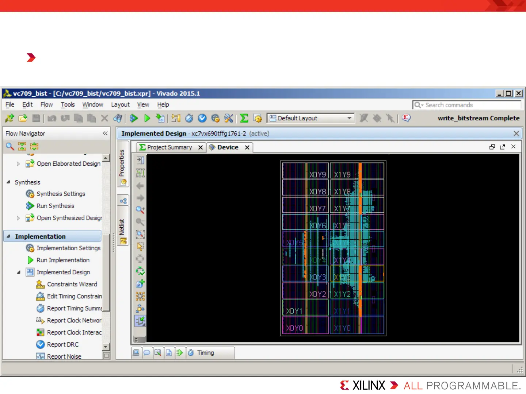The height and width of the screenshot is (394, 526).
Task: Click the magnifier search icon in Flow Navigator
Action: pos(10,147)
